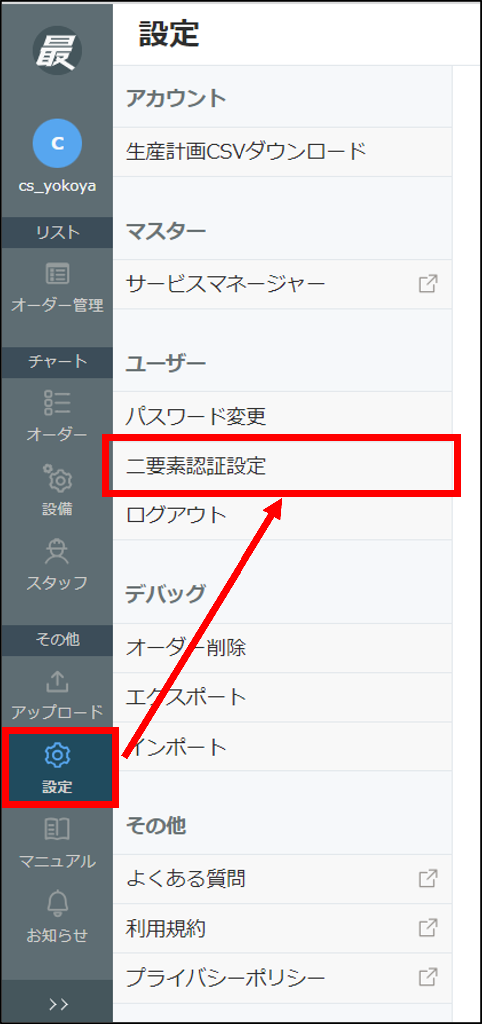The width and height of the screenshot is (482, 1024).
Task: Open the マニュアル book icon
Action: tap(57, 828)
